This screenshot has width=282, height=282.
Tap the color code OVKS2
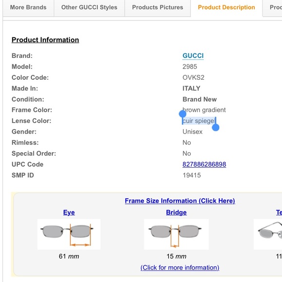click(x=194, y=77)
